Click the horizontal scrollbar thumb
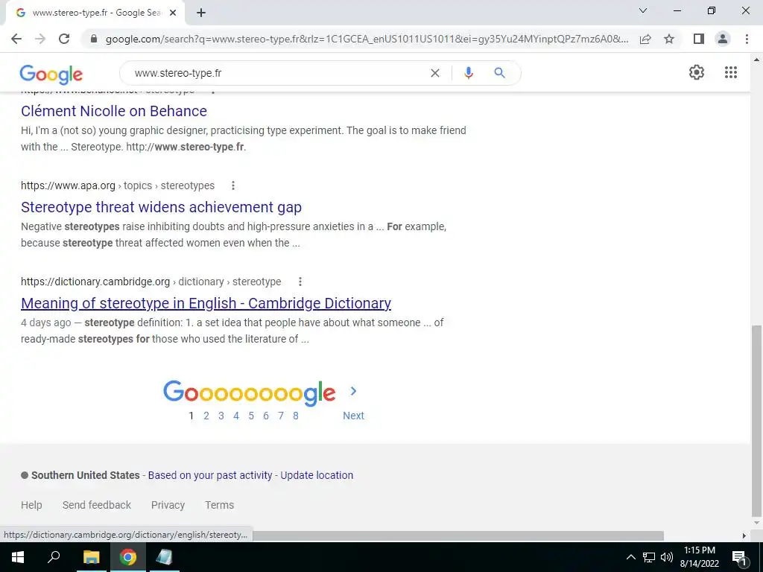Viewport: 763px width, 572px height. click(458, 536)
